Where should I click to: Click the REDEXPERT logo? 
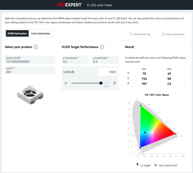click(70, 5)
